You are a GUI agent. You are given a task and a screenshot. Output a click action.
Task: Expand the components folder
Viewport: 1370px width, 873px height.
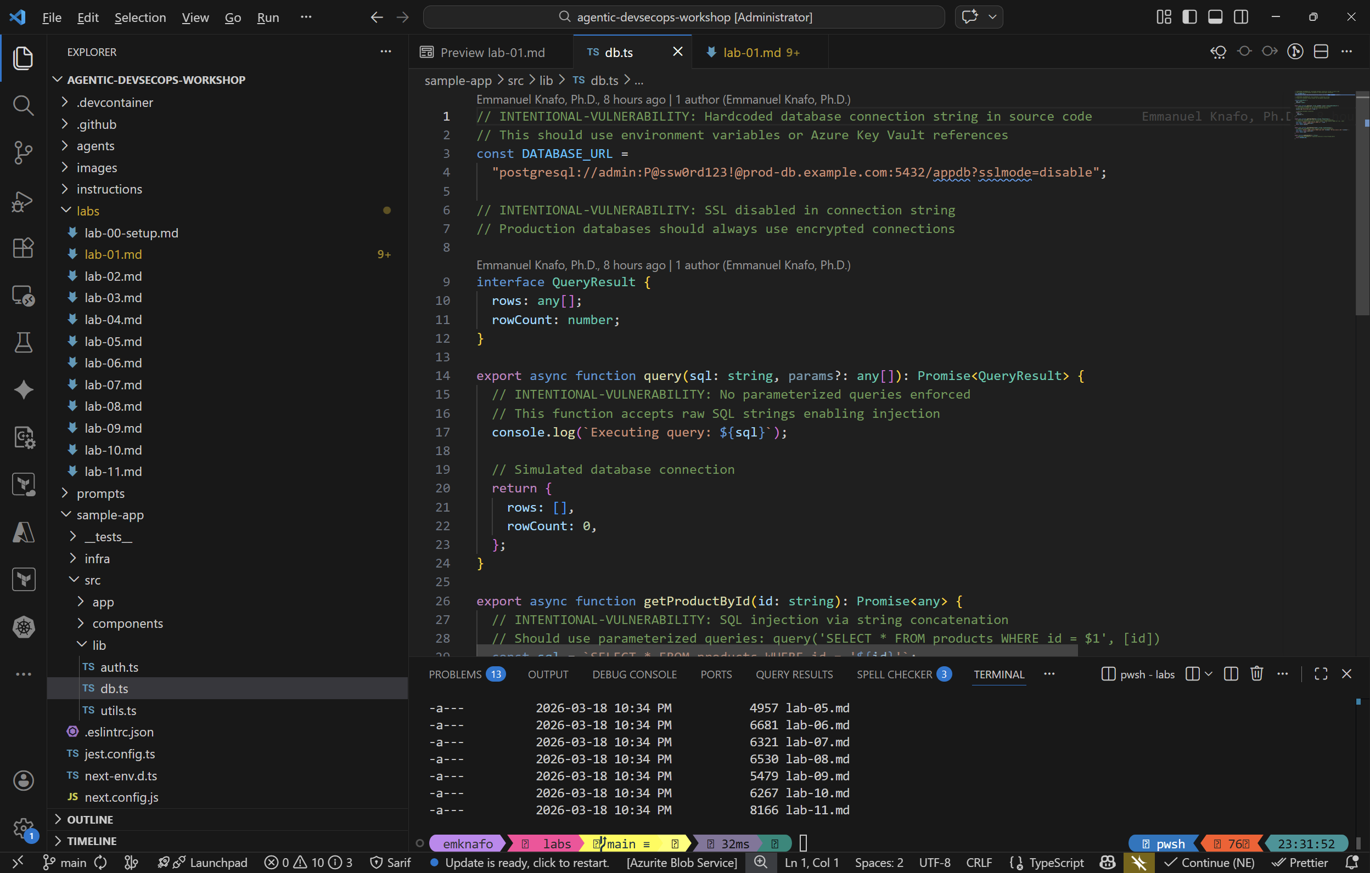coord(127,623)
